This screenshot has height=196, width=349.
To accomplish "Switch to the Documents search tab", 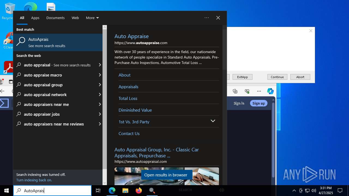I will [x=55, y=18].
